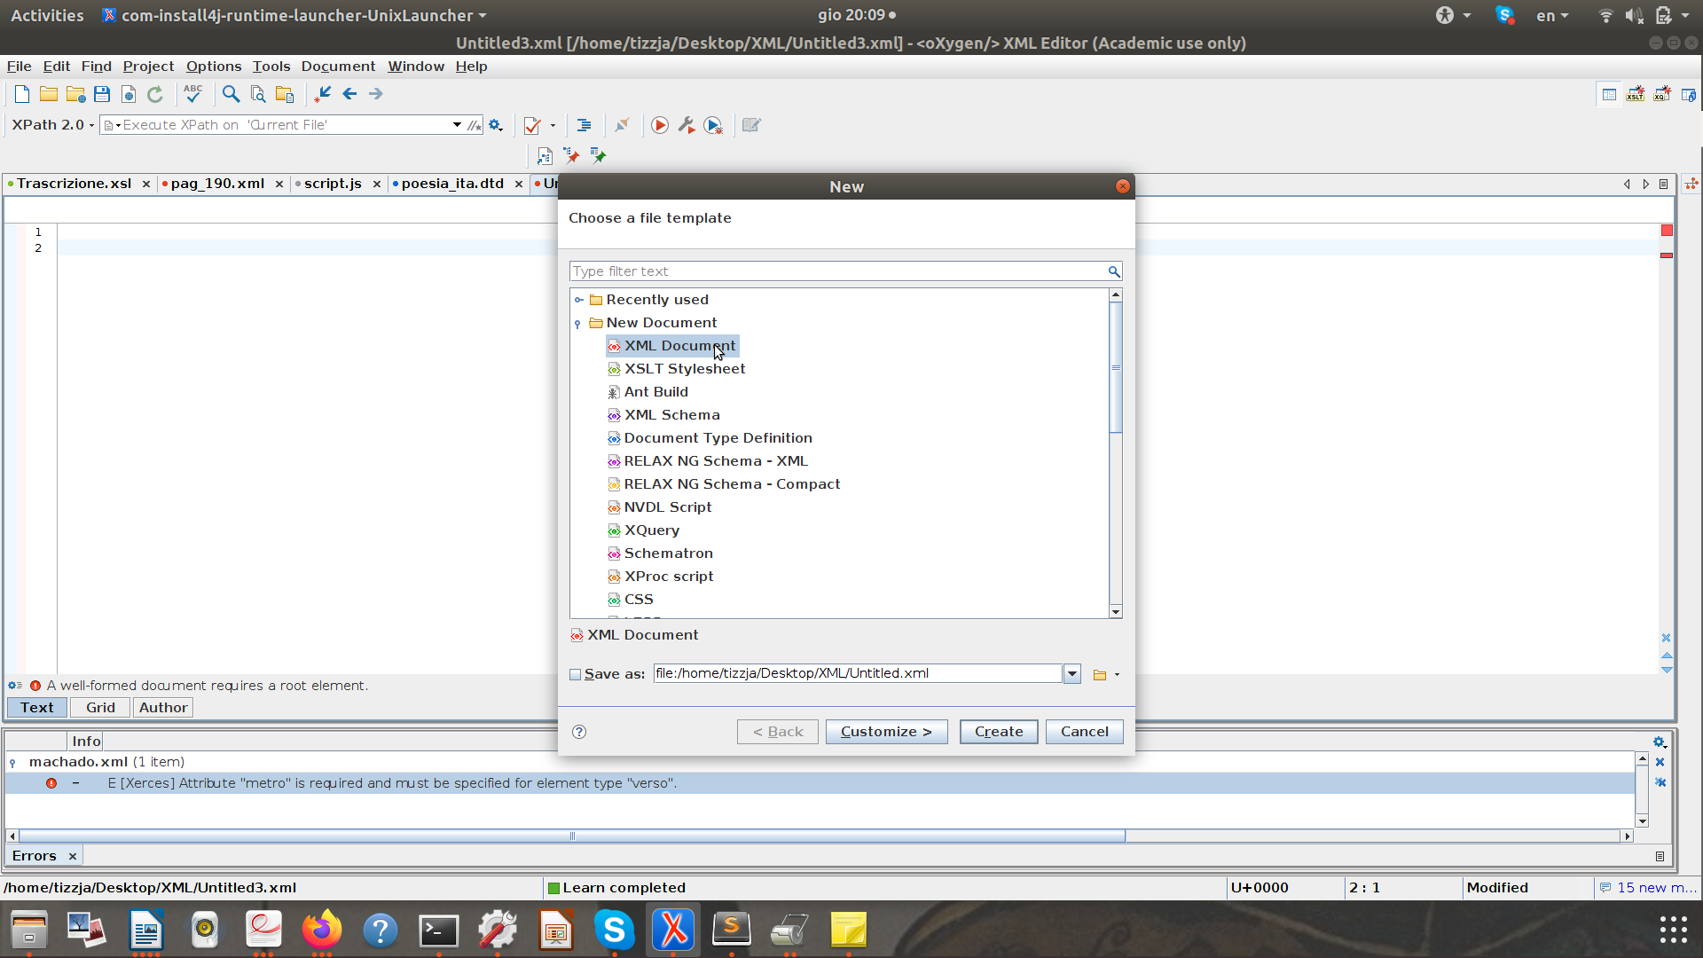Click the Configure Transformation wrench icon
The height and width of the screenshot is (958, 1703).
coord(687,125)
